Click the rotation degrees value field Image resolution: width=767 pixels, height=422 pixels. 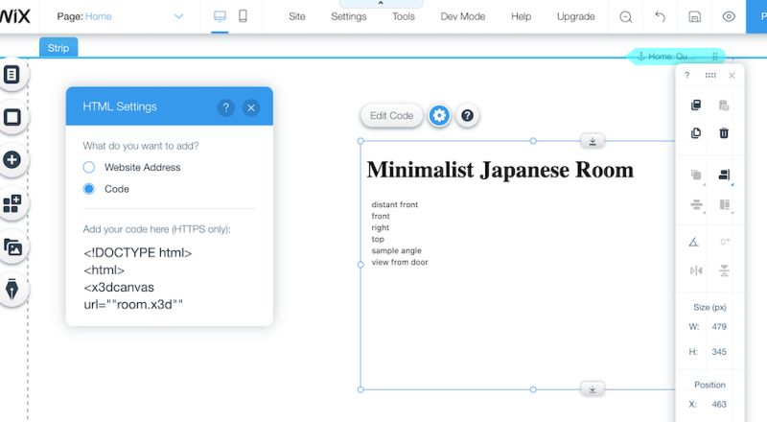pos(725,242)
